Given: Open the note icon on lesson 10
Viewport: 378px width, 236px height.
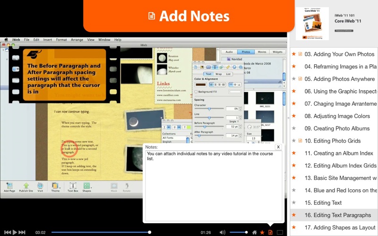Looking at the screenshot, I should coord(300,141).
